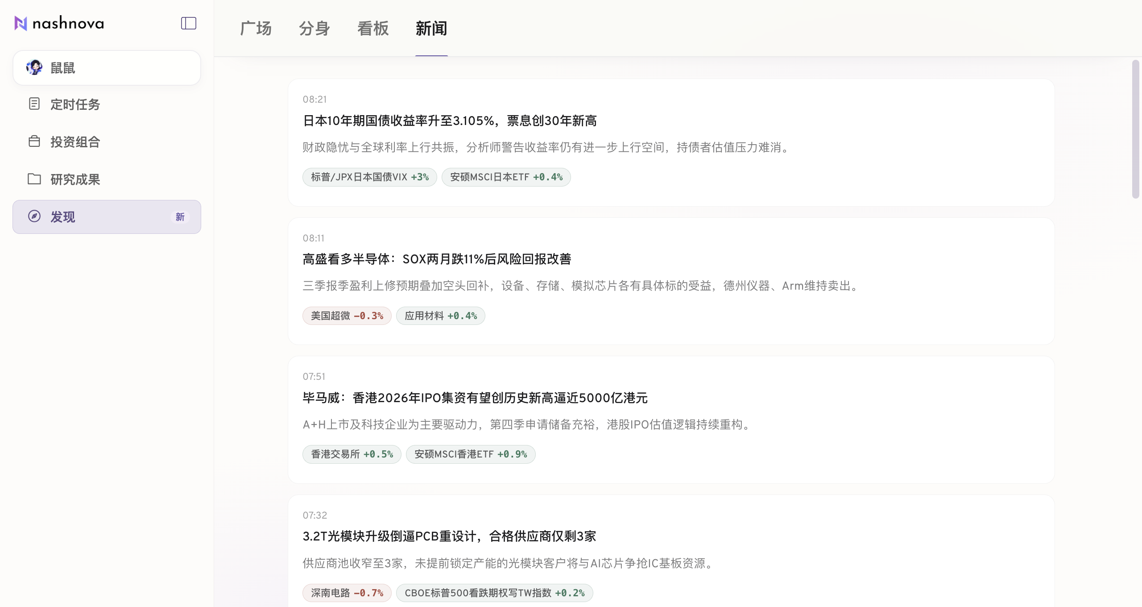Open headline 3.2T光模块升级倒逼PCB重设计

tap(449, 536)
